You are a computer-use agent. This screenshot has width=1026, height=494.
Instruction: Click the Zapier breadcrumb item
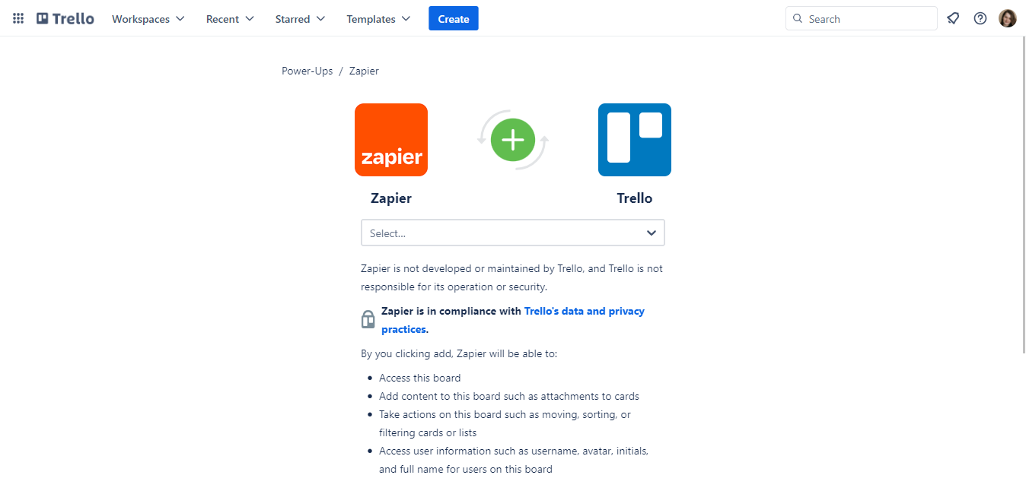[364, 71]
